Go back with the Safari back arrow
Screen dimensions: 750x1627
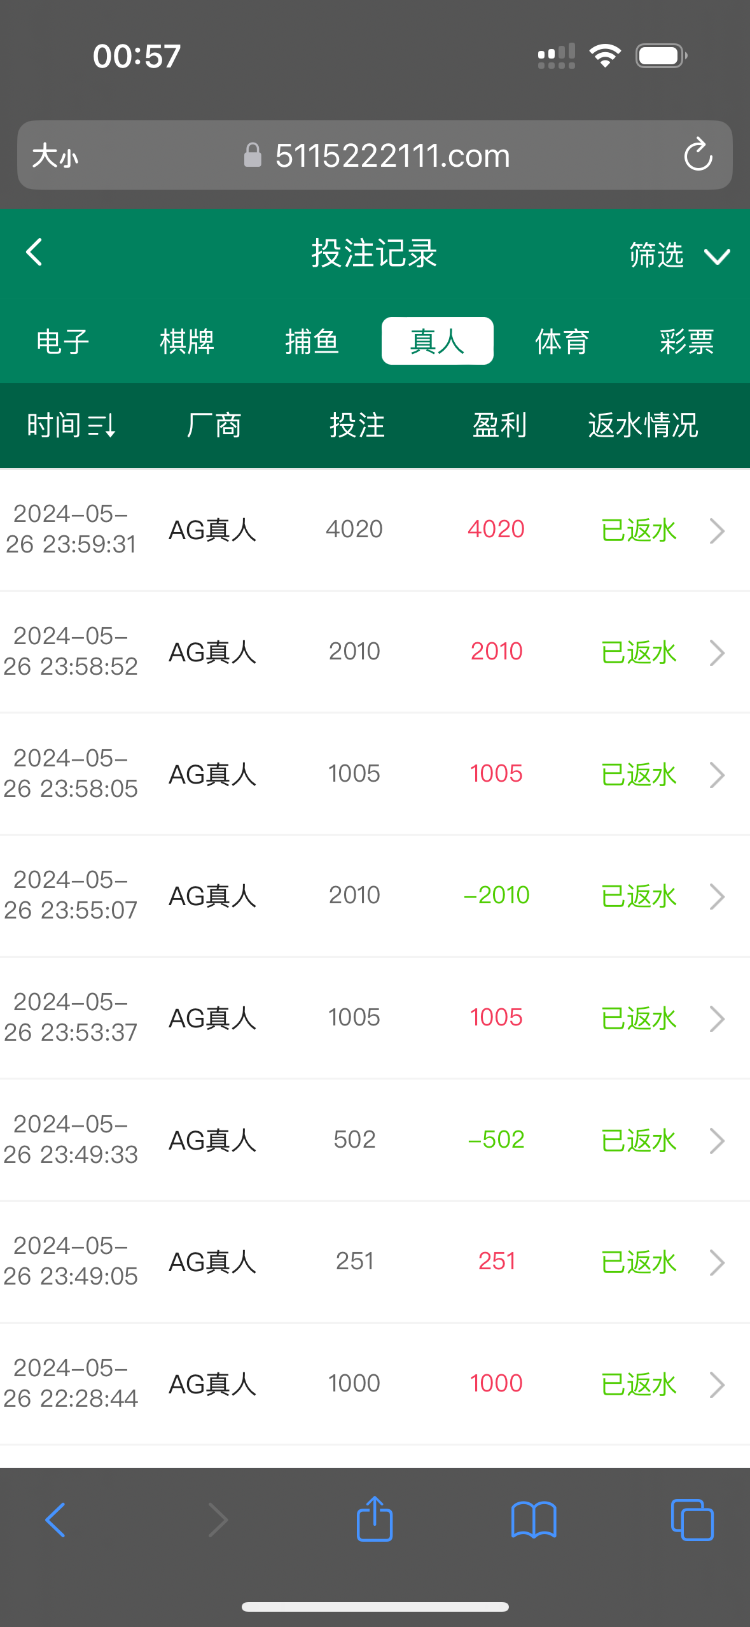tap(56, 1520)
